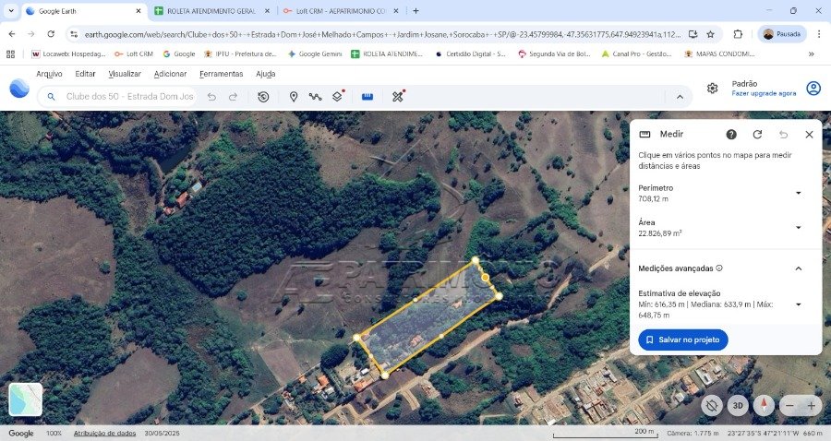The height and width of the screenshot is (441, 831).
Task: Open the account profile icon
Action: pyautogui.click(x=813, y=89)
